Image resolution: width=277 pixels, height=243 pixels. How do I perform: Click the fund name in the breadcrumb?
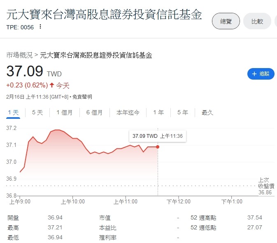[x=96, y=55]
